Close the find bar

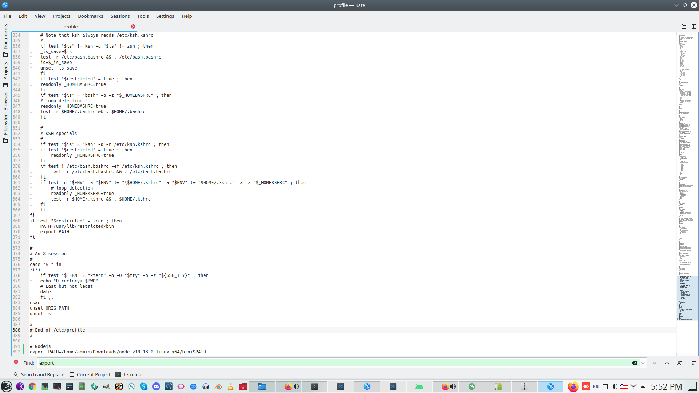pos(16,362)
